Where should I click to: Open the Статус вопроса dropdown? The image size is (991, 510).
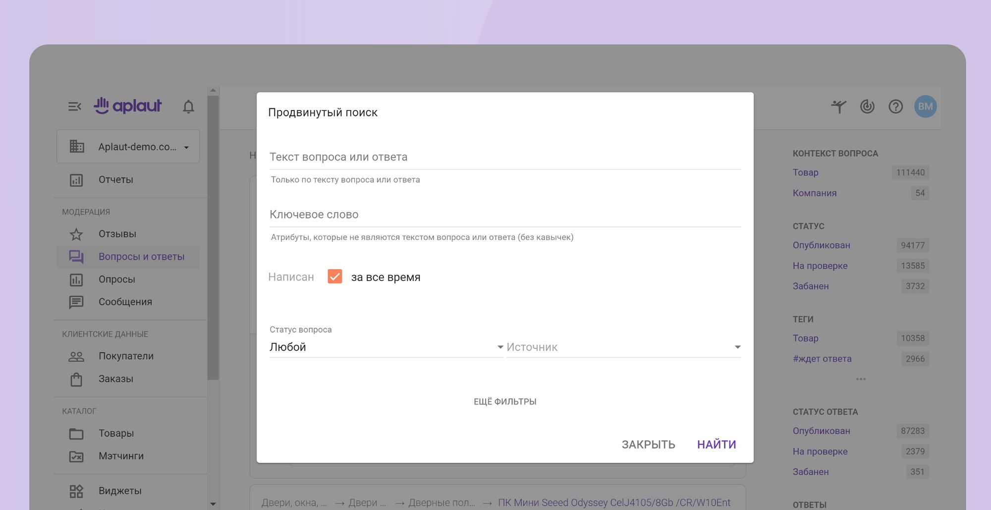(x=385, y=347)
